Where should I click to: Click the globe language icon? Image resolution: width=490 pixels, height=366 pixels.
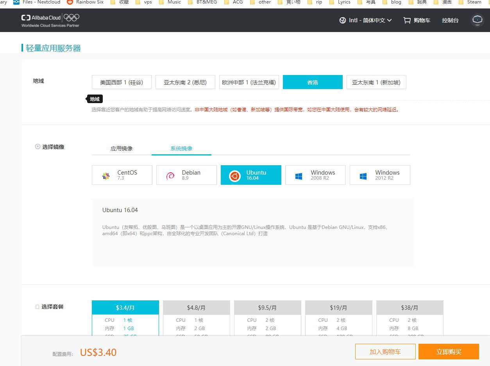(342, 20)
